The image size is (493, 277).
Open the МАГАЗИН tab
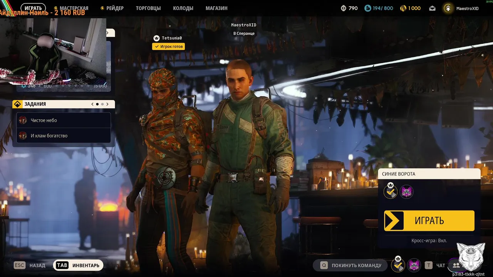pos(216,8)
